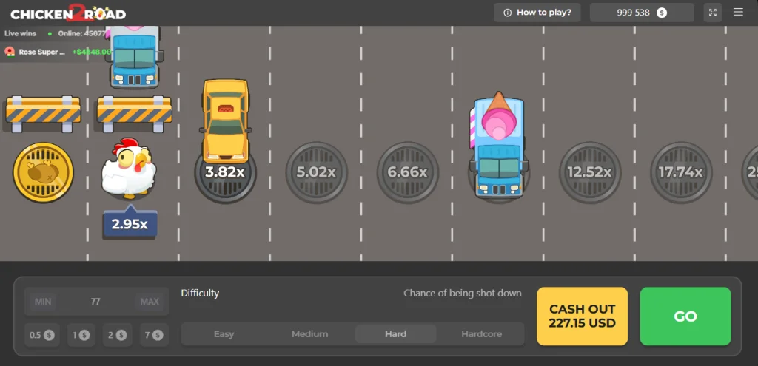Choose the 1 dollar quick bet
The image size is (758, 366).
point(81,335)
